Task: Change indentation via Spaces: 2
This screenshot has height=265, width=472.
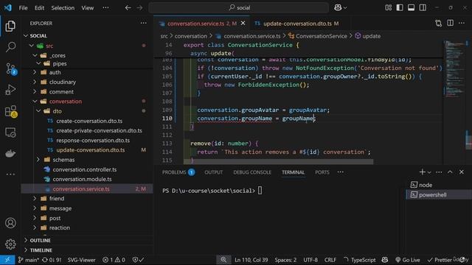Action: 285,260
